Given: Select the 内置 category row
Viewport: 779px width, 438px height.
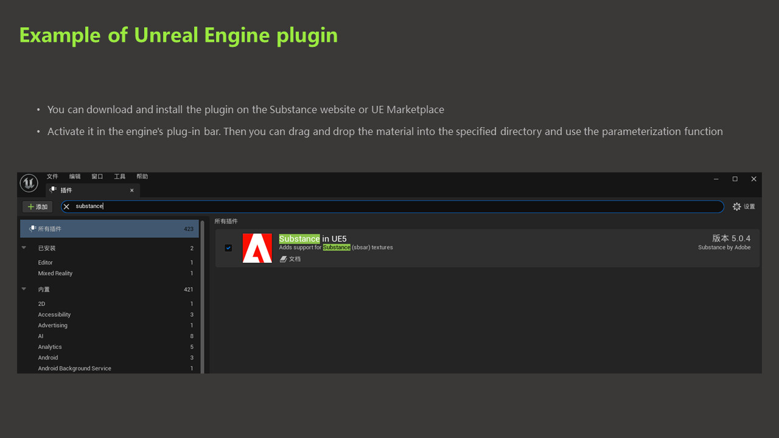Looking at the screenshot, I should pos(110,290).
